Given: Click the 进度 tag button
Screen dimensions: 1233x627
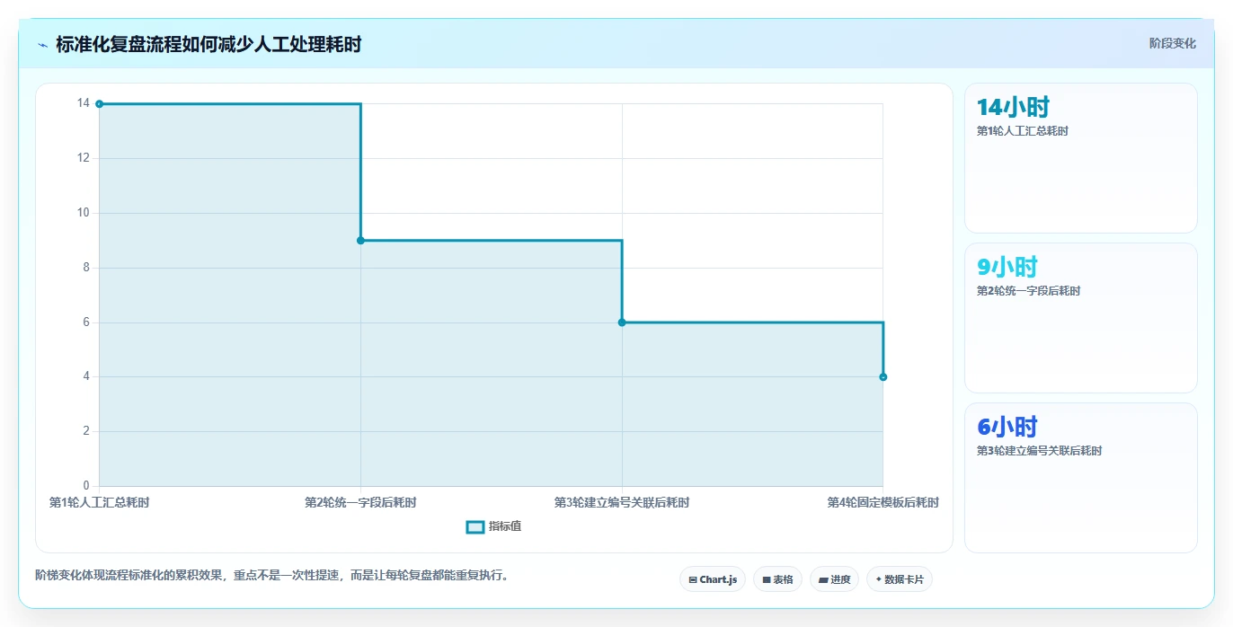Looking at the screenshot, I should pos(834,579).
